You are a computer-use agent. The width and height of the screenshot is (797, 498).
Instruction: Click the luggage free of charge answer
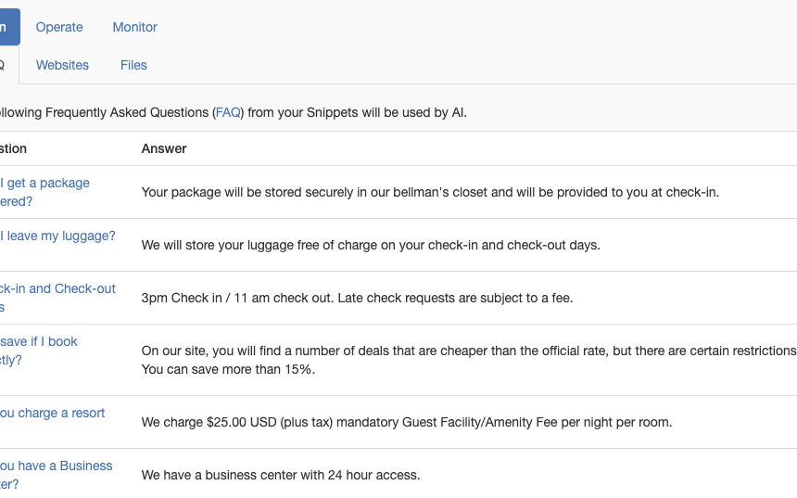point(371,245)
